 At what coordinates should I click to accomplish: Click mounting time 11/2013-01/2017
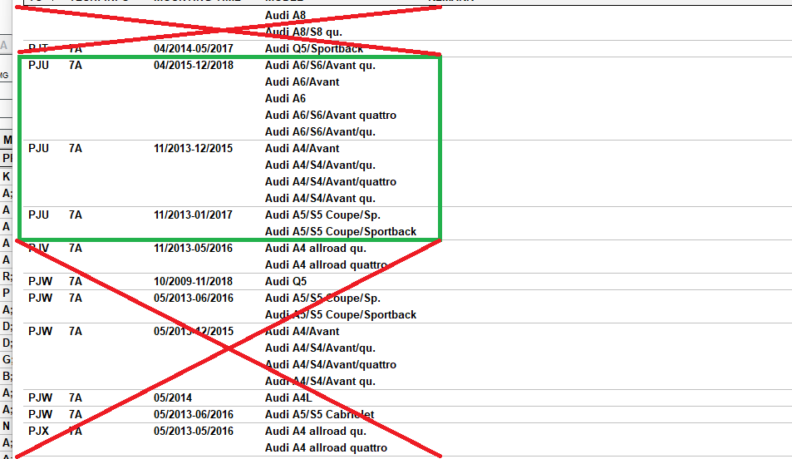click(193, 215)
